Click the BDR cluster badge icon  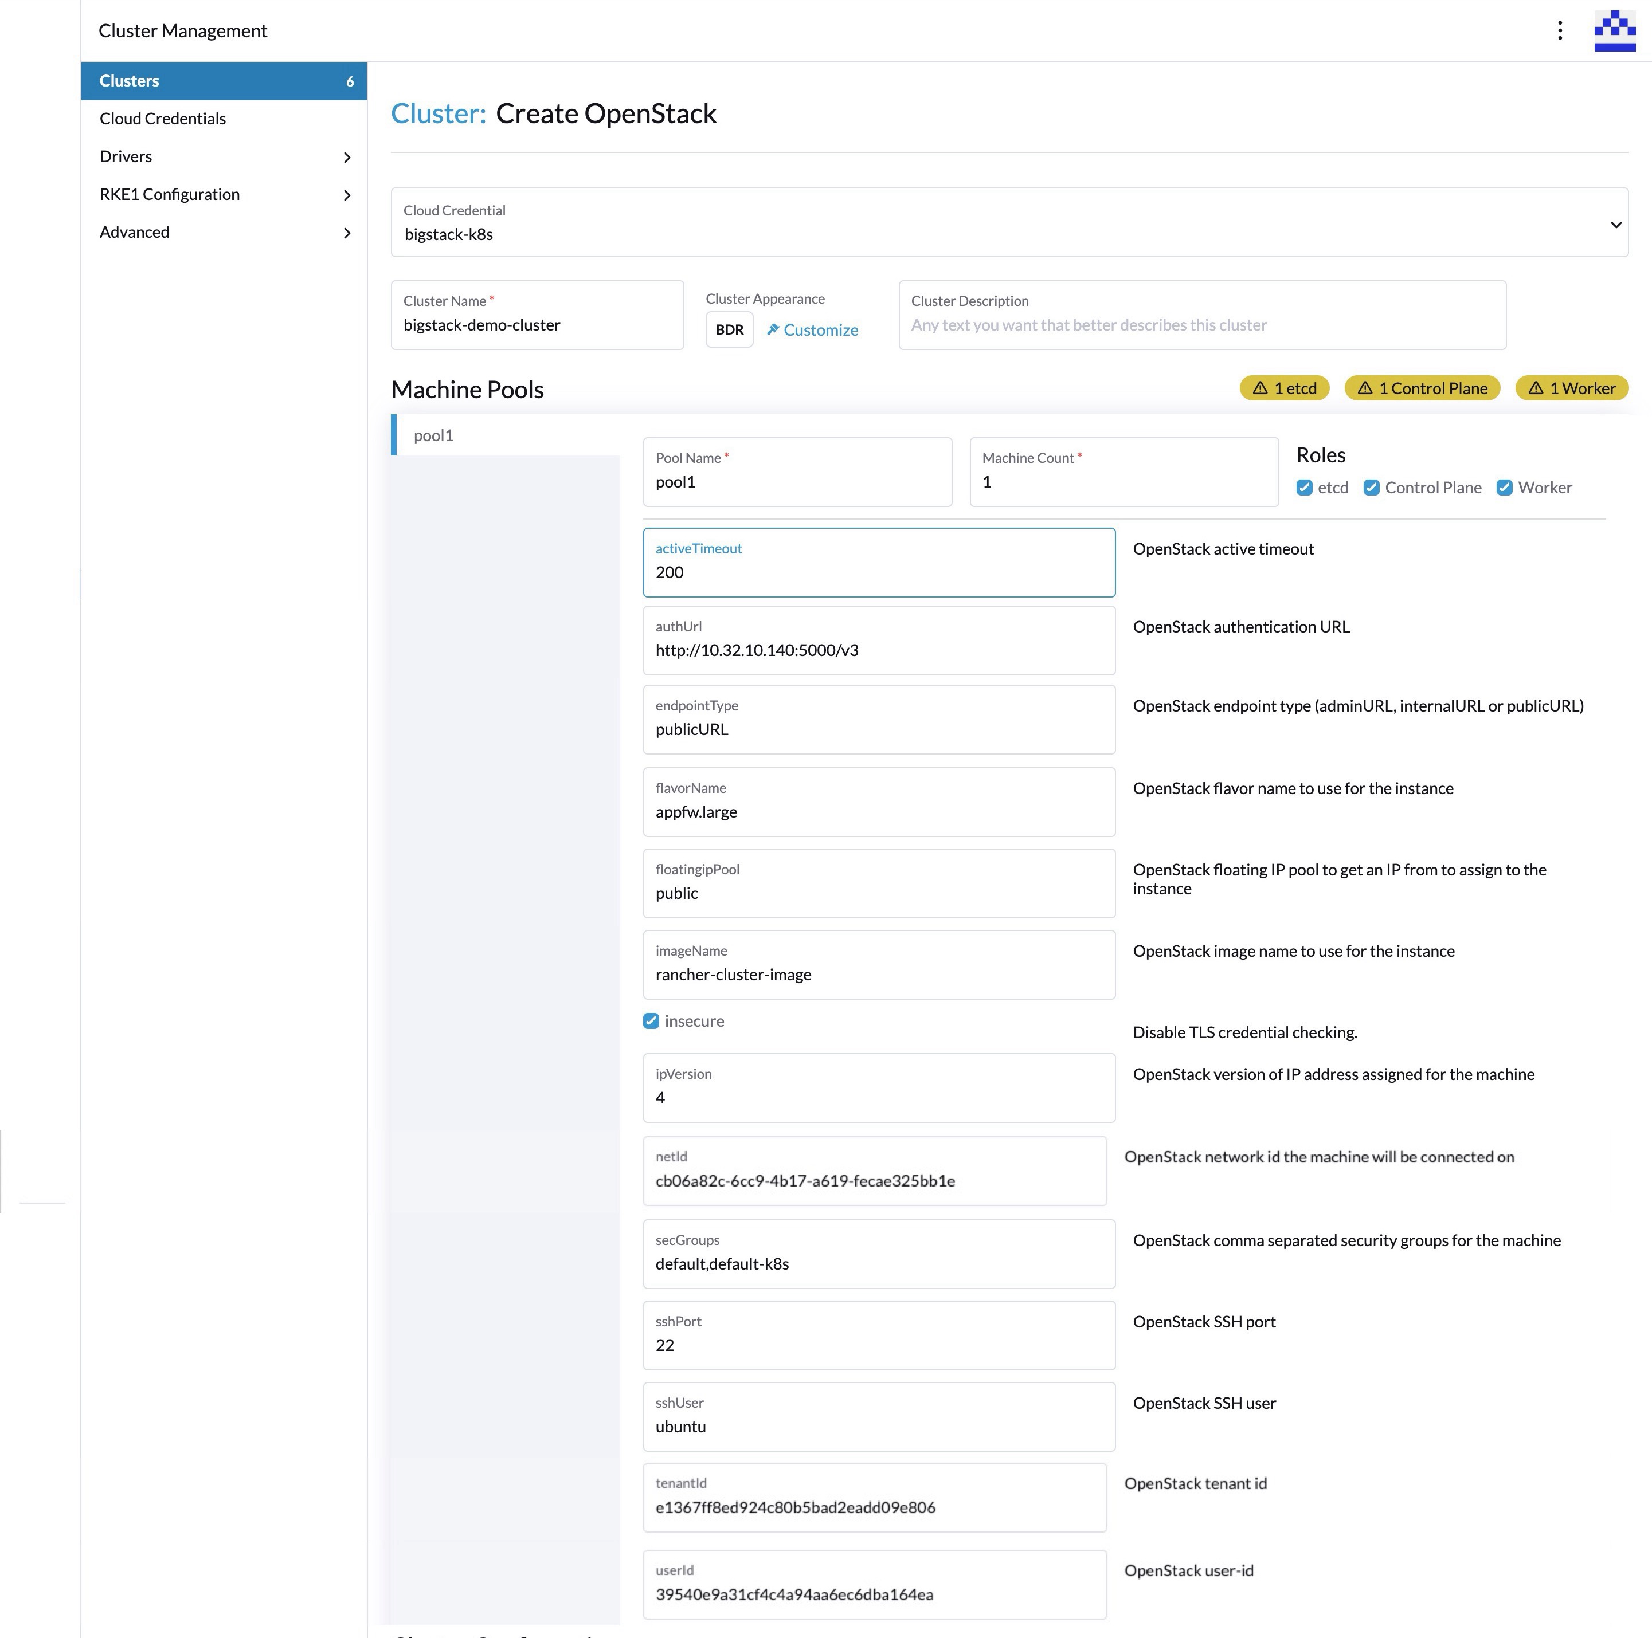[x=729, y=330]
